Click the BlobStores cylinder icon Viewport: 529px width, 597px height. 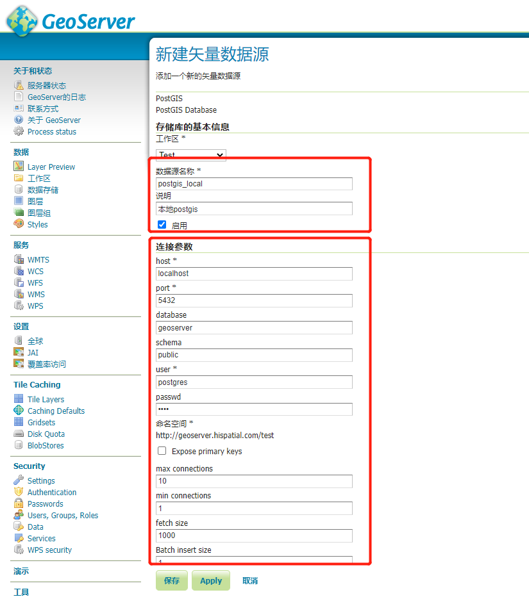pos(19,445)
